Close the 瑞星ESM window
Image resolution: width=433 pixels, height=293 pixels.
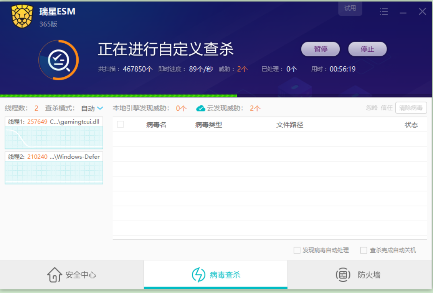pos(422,12)
